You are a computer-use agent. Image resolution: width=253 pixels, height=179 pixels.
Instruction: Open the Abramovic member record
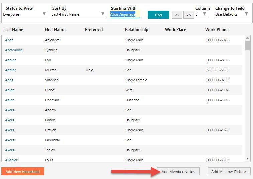[14, 50]
